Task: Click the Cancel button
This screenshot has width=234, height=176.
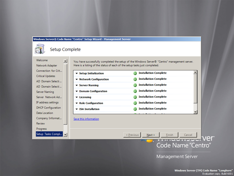Action: (x=188, y=135)
